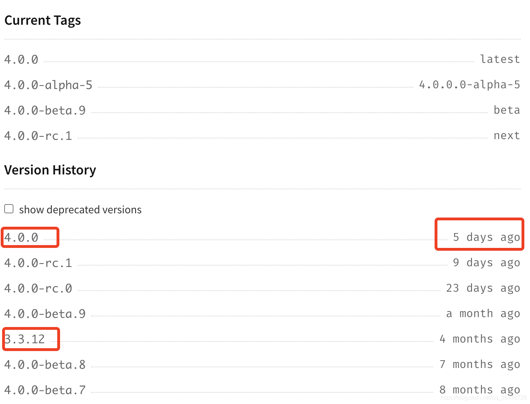530x404 pixels.
Task: Open 4.0.0-beta.9 in Version History
Action: (x=45, y=314)
